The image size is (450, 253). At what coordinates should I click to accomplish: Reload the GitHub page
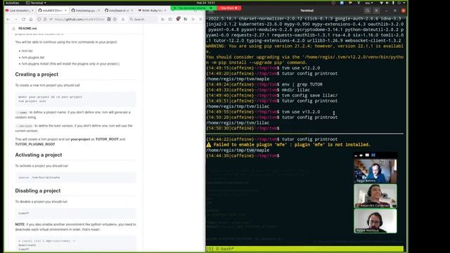coord(23,19)
